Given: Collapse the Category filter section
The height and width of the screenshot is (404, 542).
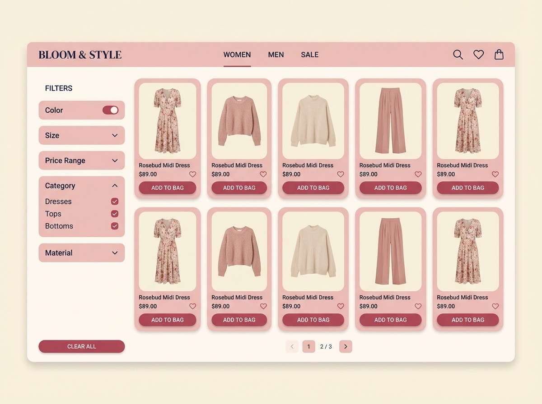Looking at the screenshot, I should [114, 185].
